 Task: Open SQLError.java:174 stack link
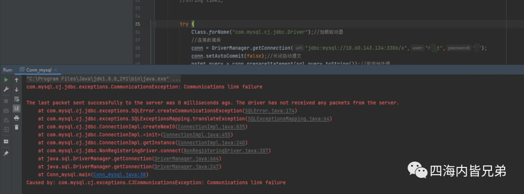click(270, 111)
